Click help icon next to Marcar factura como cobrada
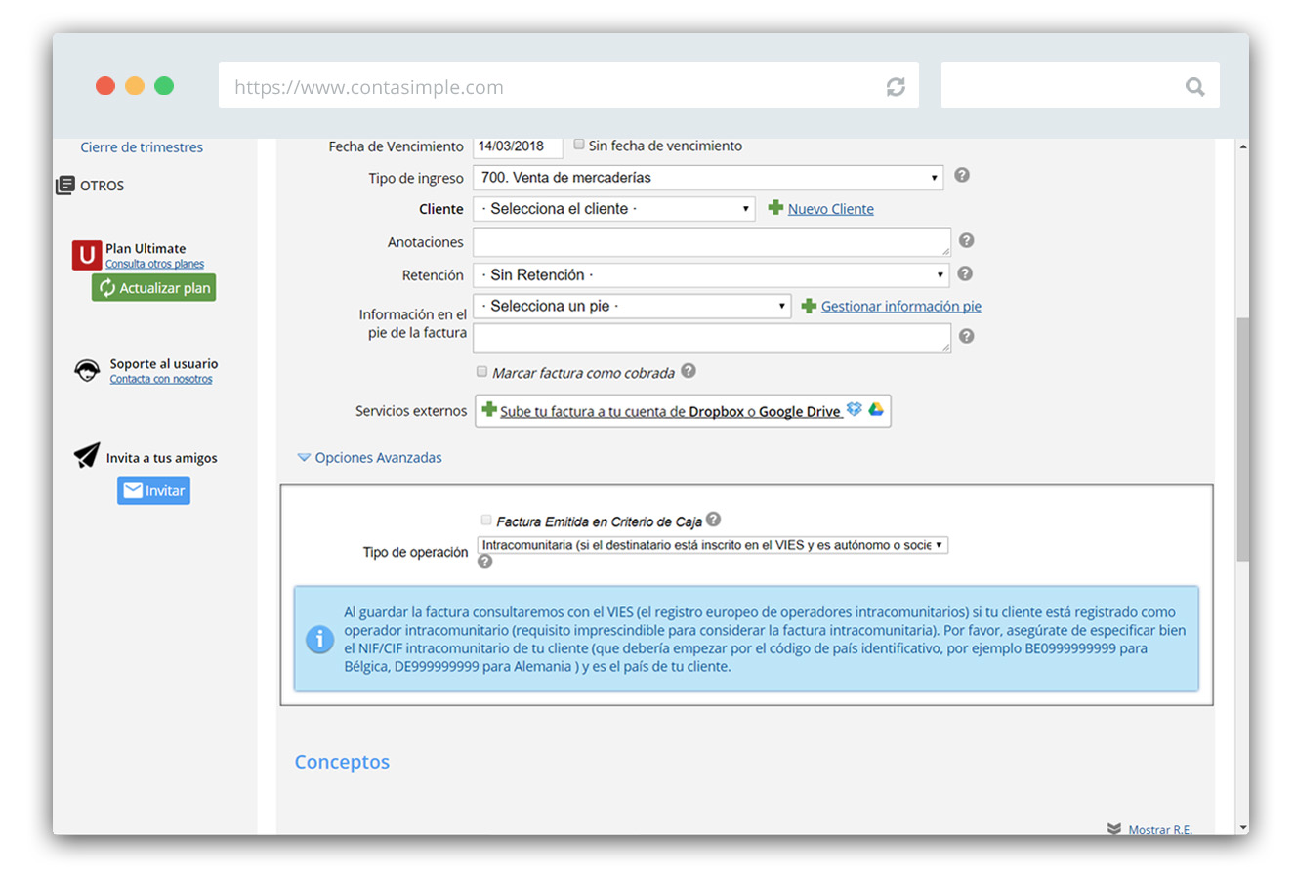Image resolution: width=1295 pixels, height=876 pixels. point(689,371)
